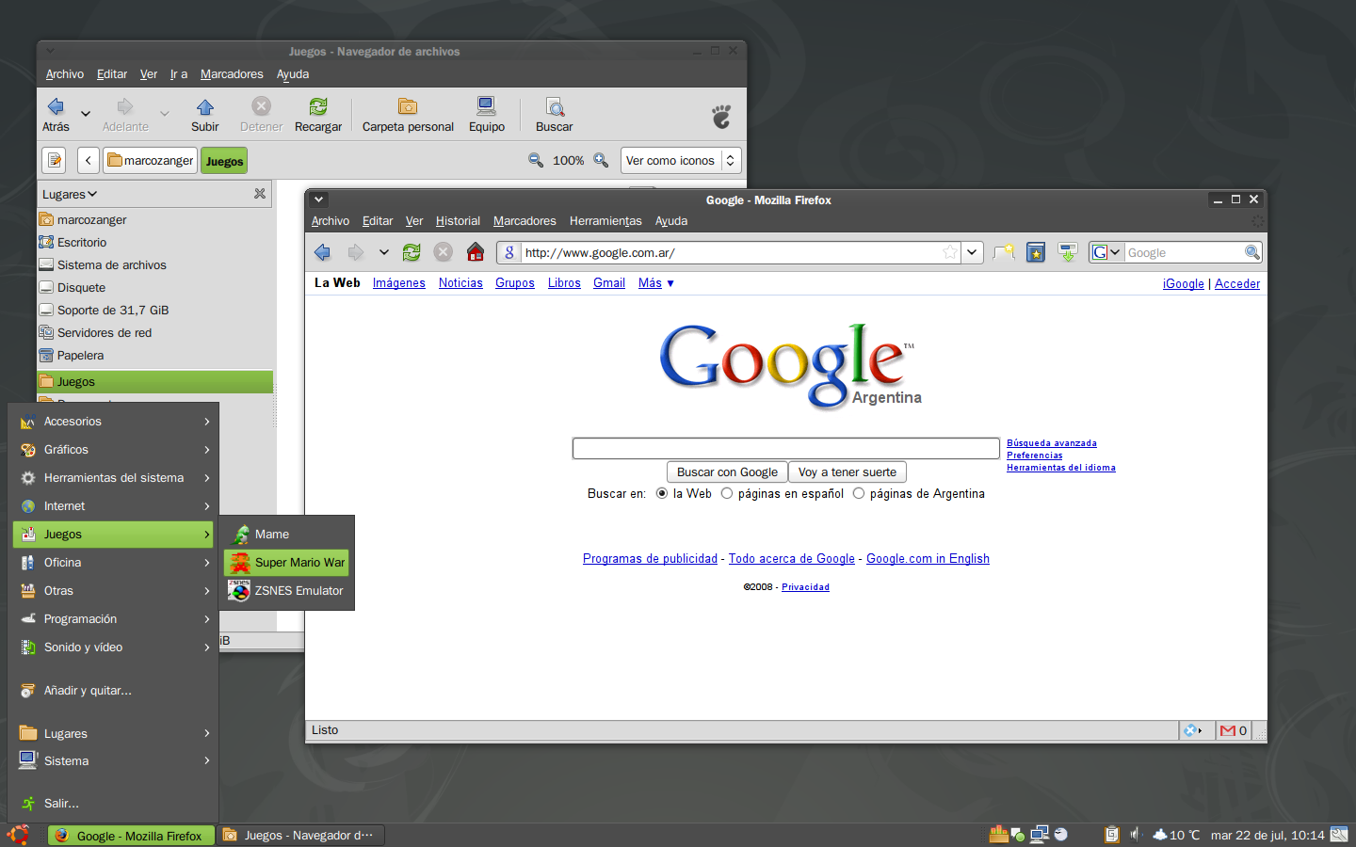Expand Accesorios submenu in main menu

pos(114,422)
